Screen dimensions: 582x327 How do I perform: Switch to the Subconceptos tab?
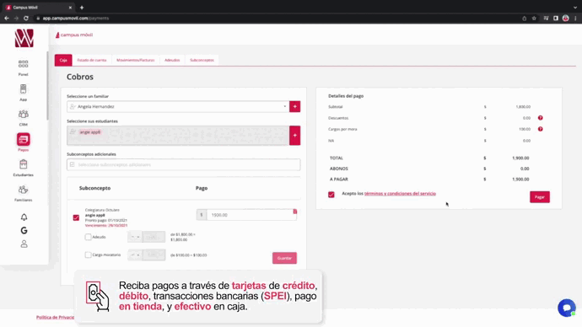(x=202, y=60)
